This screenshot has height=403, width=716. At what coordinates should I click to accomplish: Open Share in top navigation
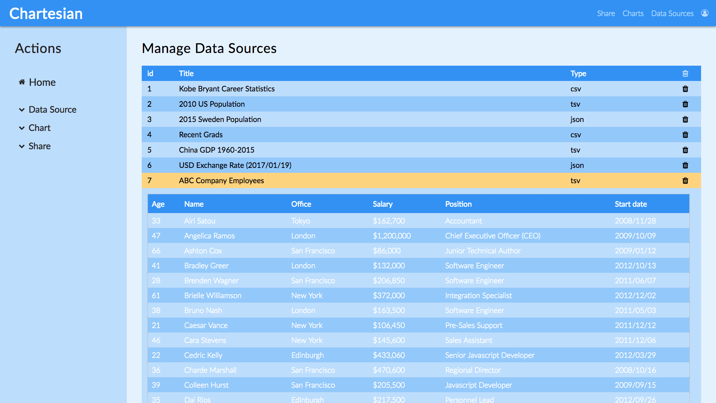606,13
